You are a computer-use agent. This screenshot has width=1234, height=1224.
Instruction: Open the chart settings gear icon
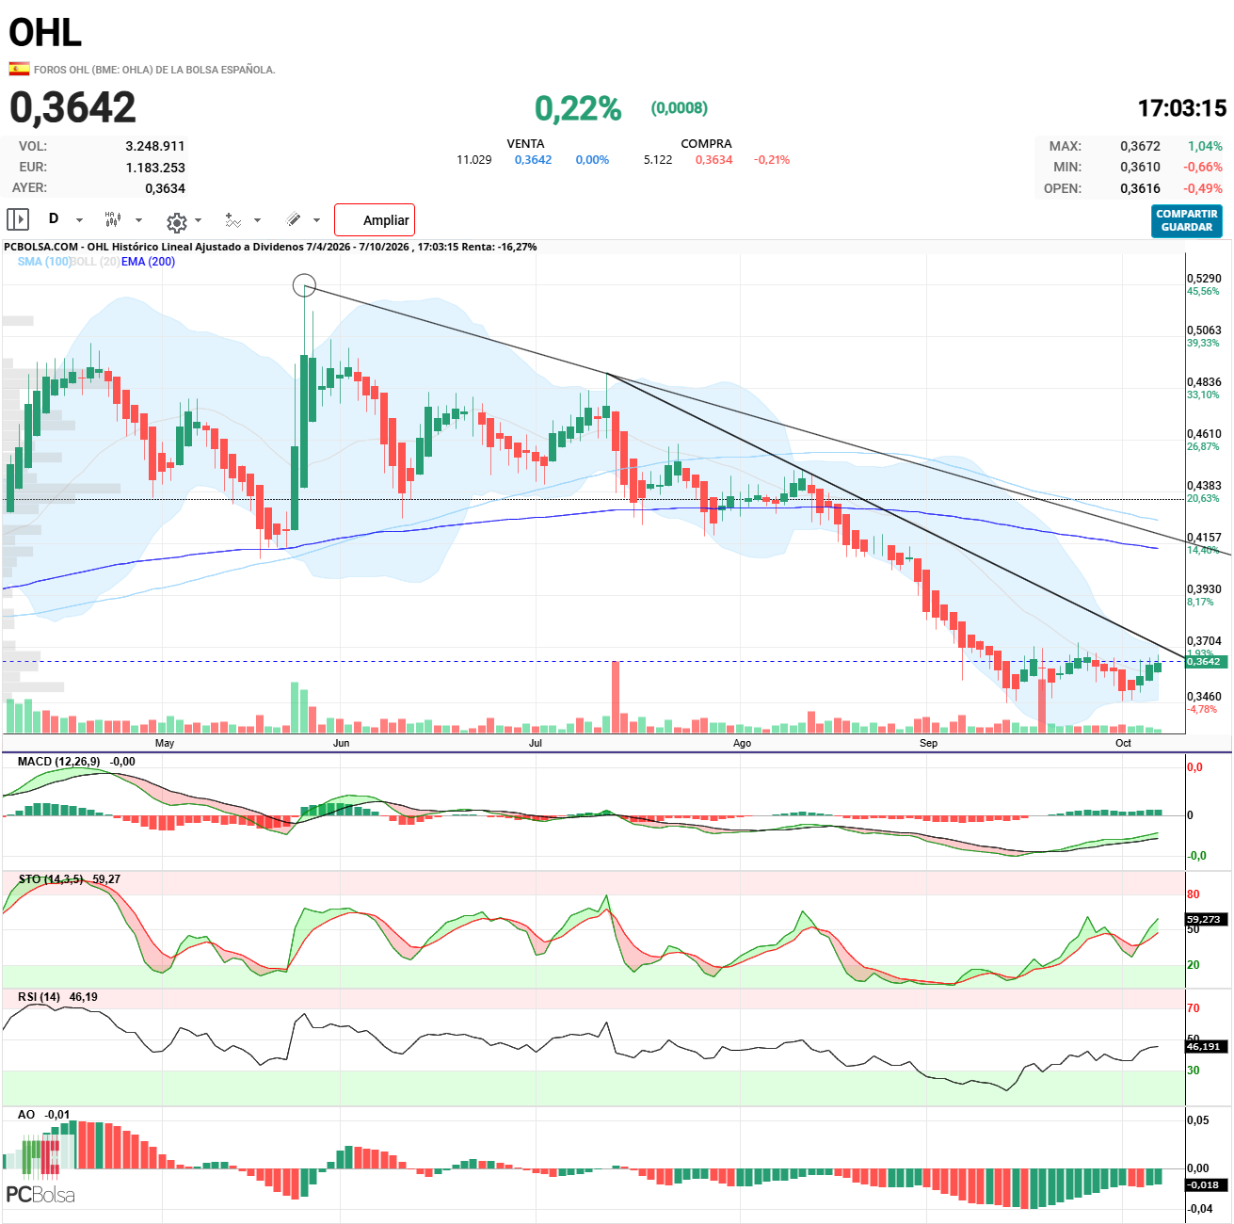click(x=176, y=222)
